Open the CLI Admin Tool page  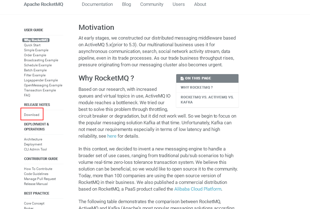(35, 149)
